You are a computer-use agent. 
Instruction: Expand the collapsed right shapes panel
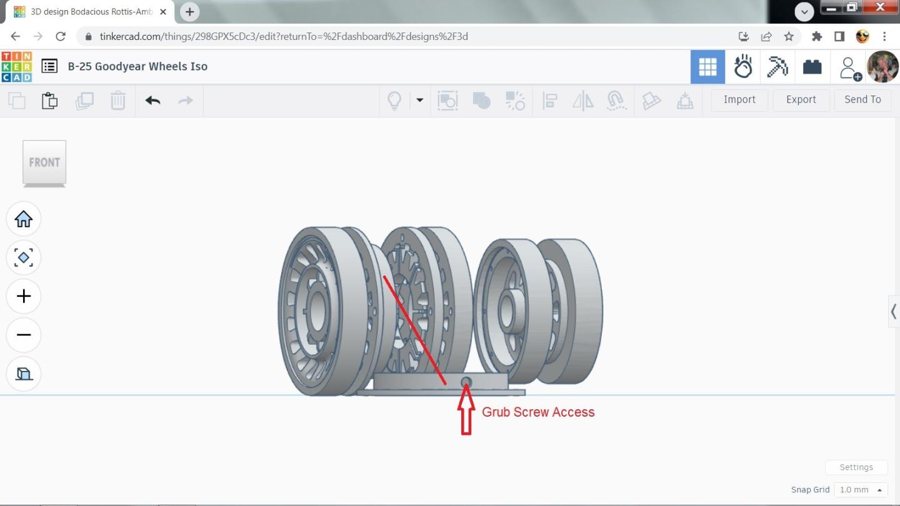[893, 311]
